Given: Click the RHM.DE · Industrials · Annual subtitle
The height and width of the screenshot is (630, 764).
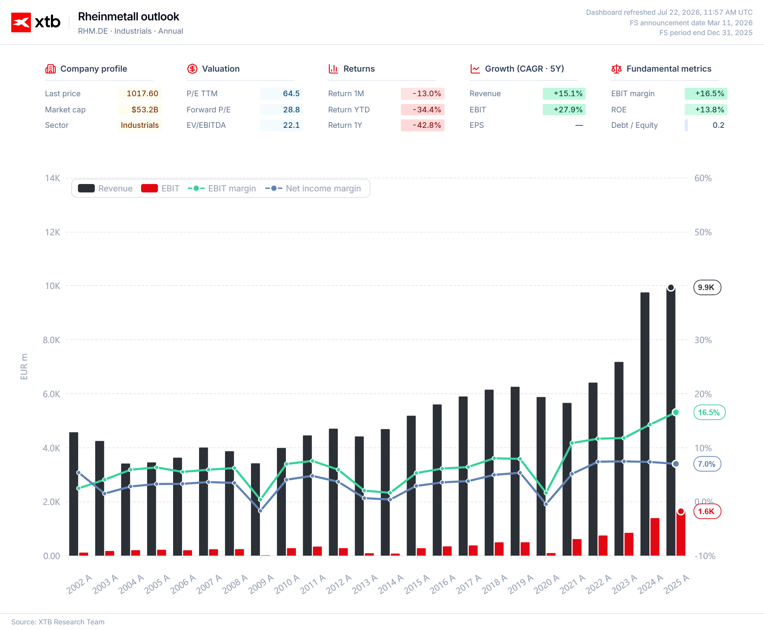Looking at the screenshot, I should pos(130,31).
